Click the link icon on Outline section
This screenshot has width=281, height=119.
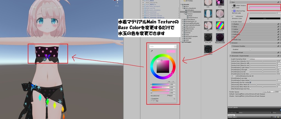point(278,29)
